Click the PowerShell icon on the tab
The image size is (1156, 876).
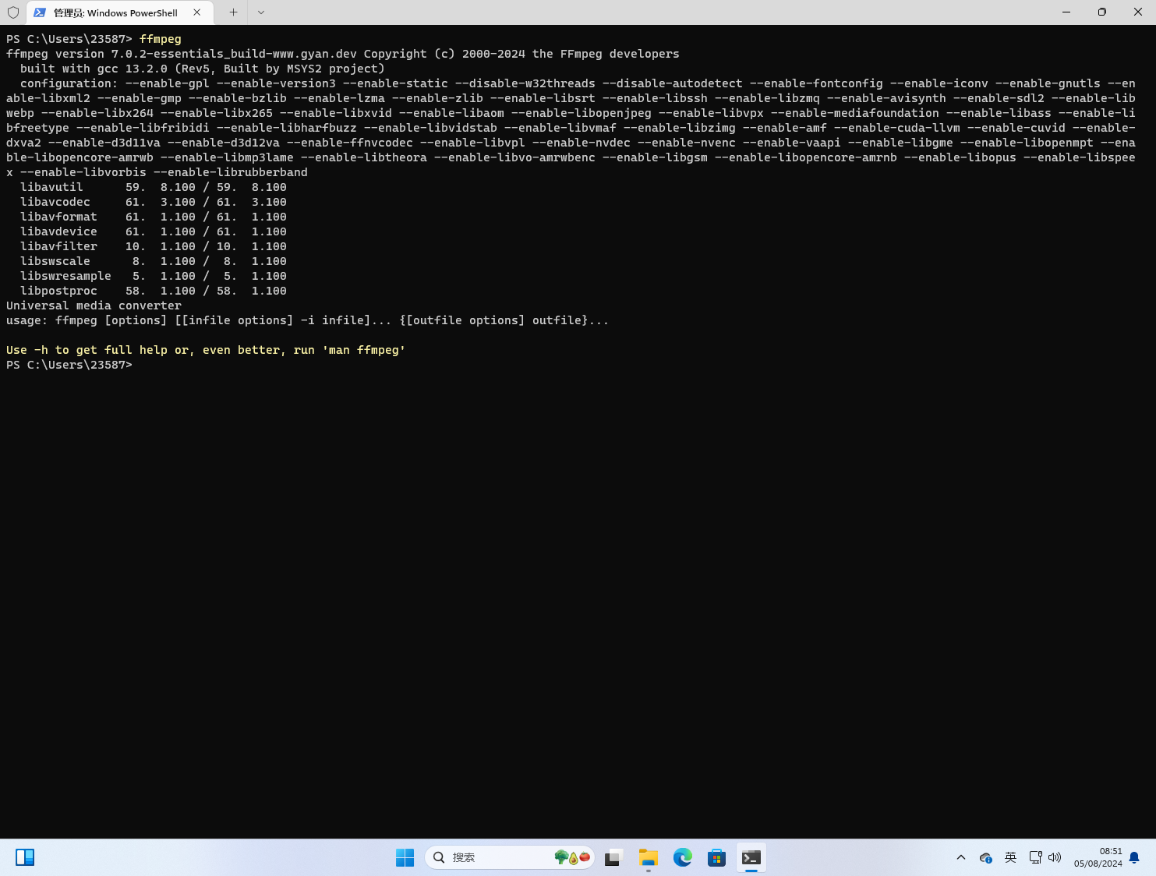point(40,12)
